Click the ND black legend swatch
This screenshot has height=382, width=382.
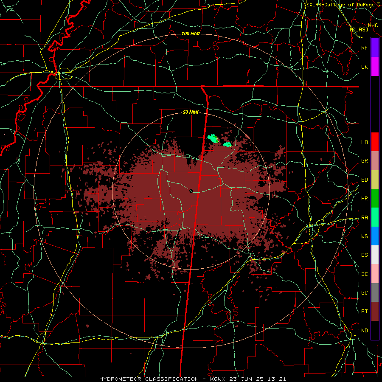point(375,330)
